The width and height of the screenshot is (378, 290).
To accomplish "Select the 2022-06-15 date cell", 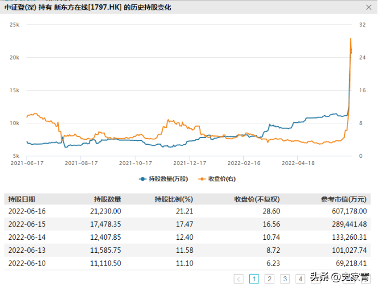I will 27,224.
